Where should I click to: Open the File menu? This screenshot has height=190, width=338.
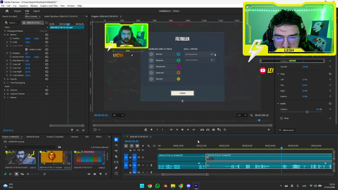coord(3,6)
